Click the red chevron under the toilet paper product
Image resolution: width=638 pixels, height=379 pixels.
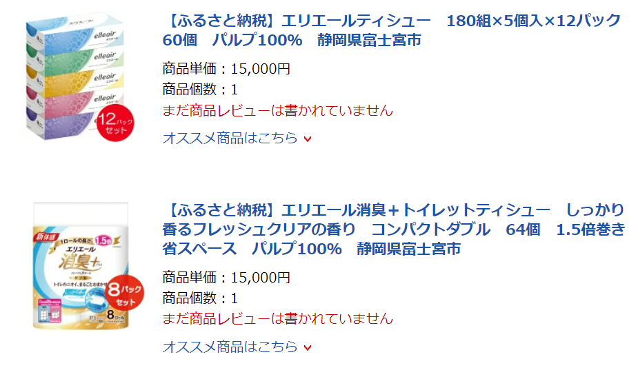(308, 347)
